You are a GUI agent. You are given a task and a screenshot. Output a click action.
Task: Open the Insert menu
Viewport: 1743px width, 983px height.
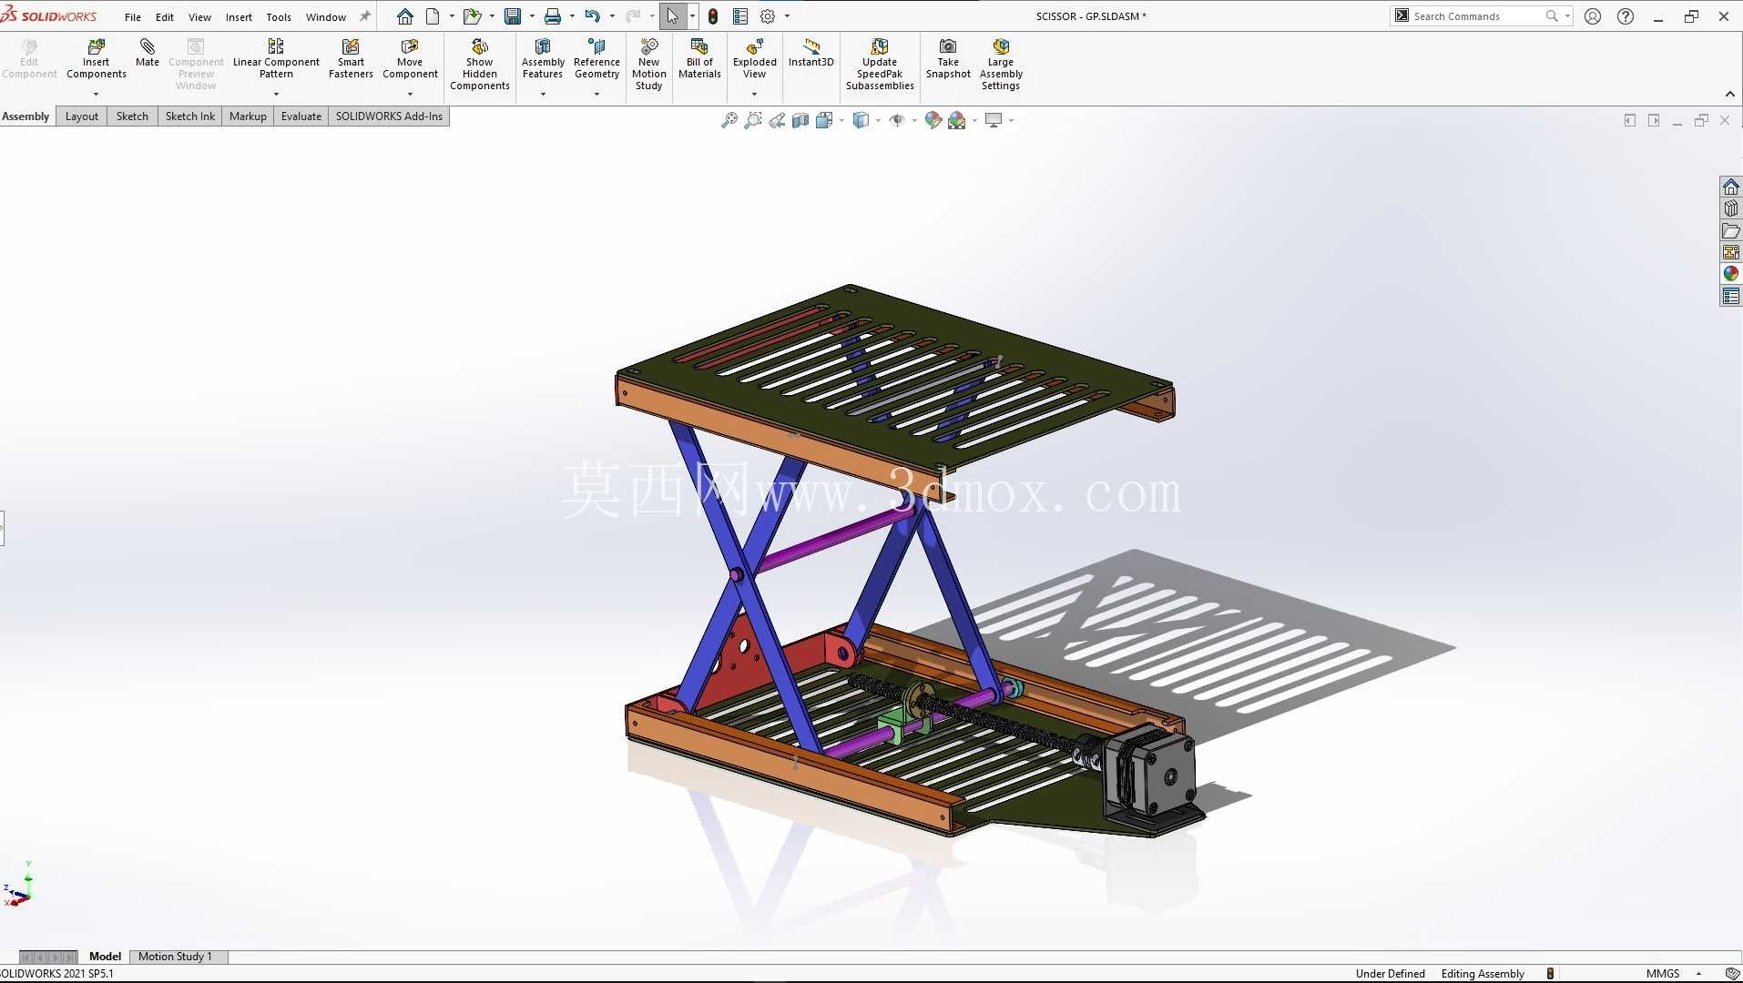(x=239, y=17)
